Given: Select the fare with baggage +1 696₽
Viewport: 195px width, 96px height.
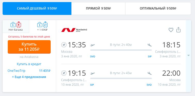Looking at the screenshot, I should click(x=42, y=27).
